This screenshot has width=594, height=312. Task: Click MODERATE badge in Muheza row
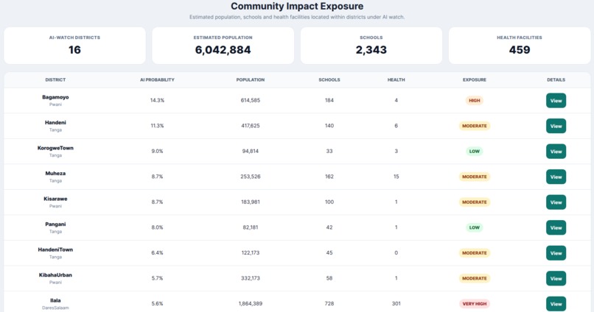point(475,177)
